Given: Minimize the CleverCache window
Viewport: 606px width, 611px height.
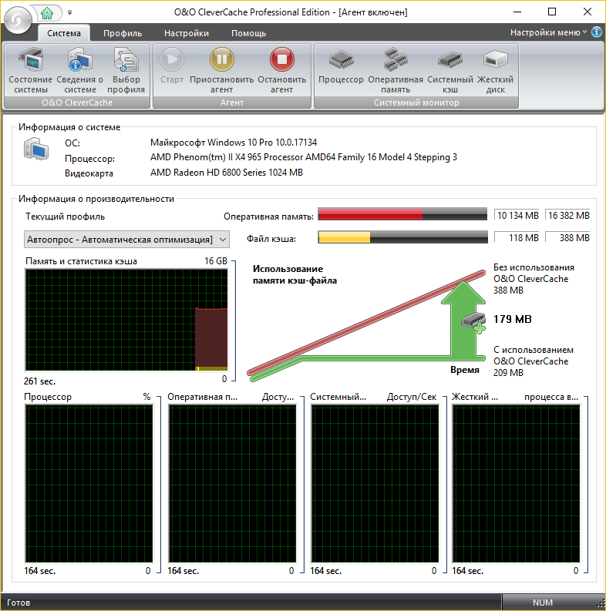Looking at the screenshot, I should coord(517,12).
